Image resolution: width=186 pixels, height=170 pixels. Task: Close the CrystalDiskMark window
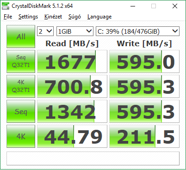(175, 6)
